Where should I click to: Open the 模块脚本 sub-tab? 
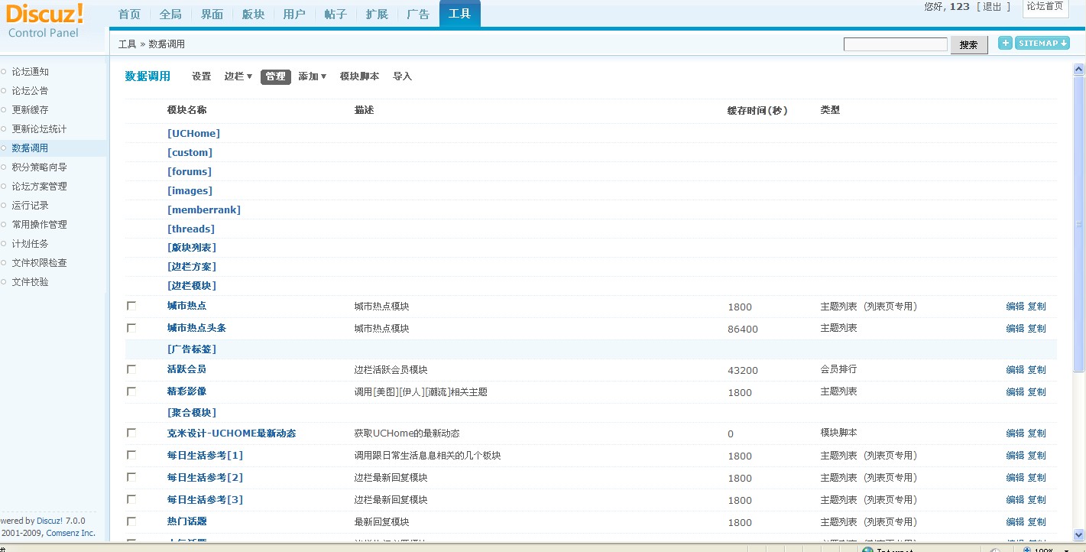coord(359,76)
